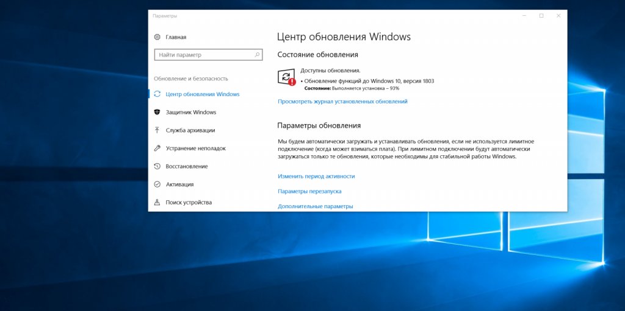Click the Доступны обновления status text

pos(330,71)
